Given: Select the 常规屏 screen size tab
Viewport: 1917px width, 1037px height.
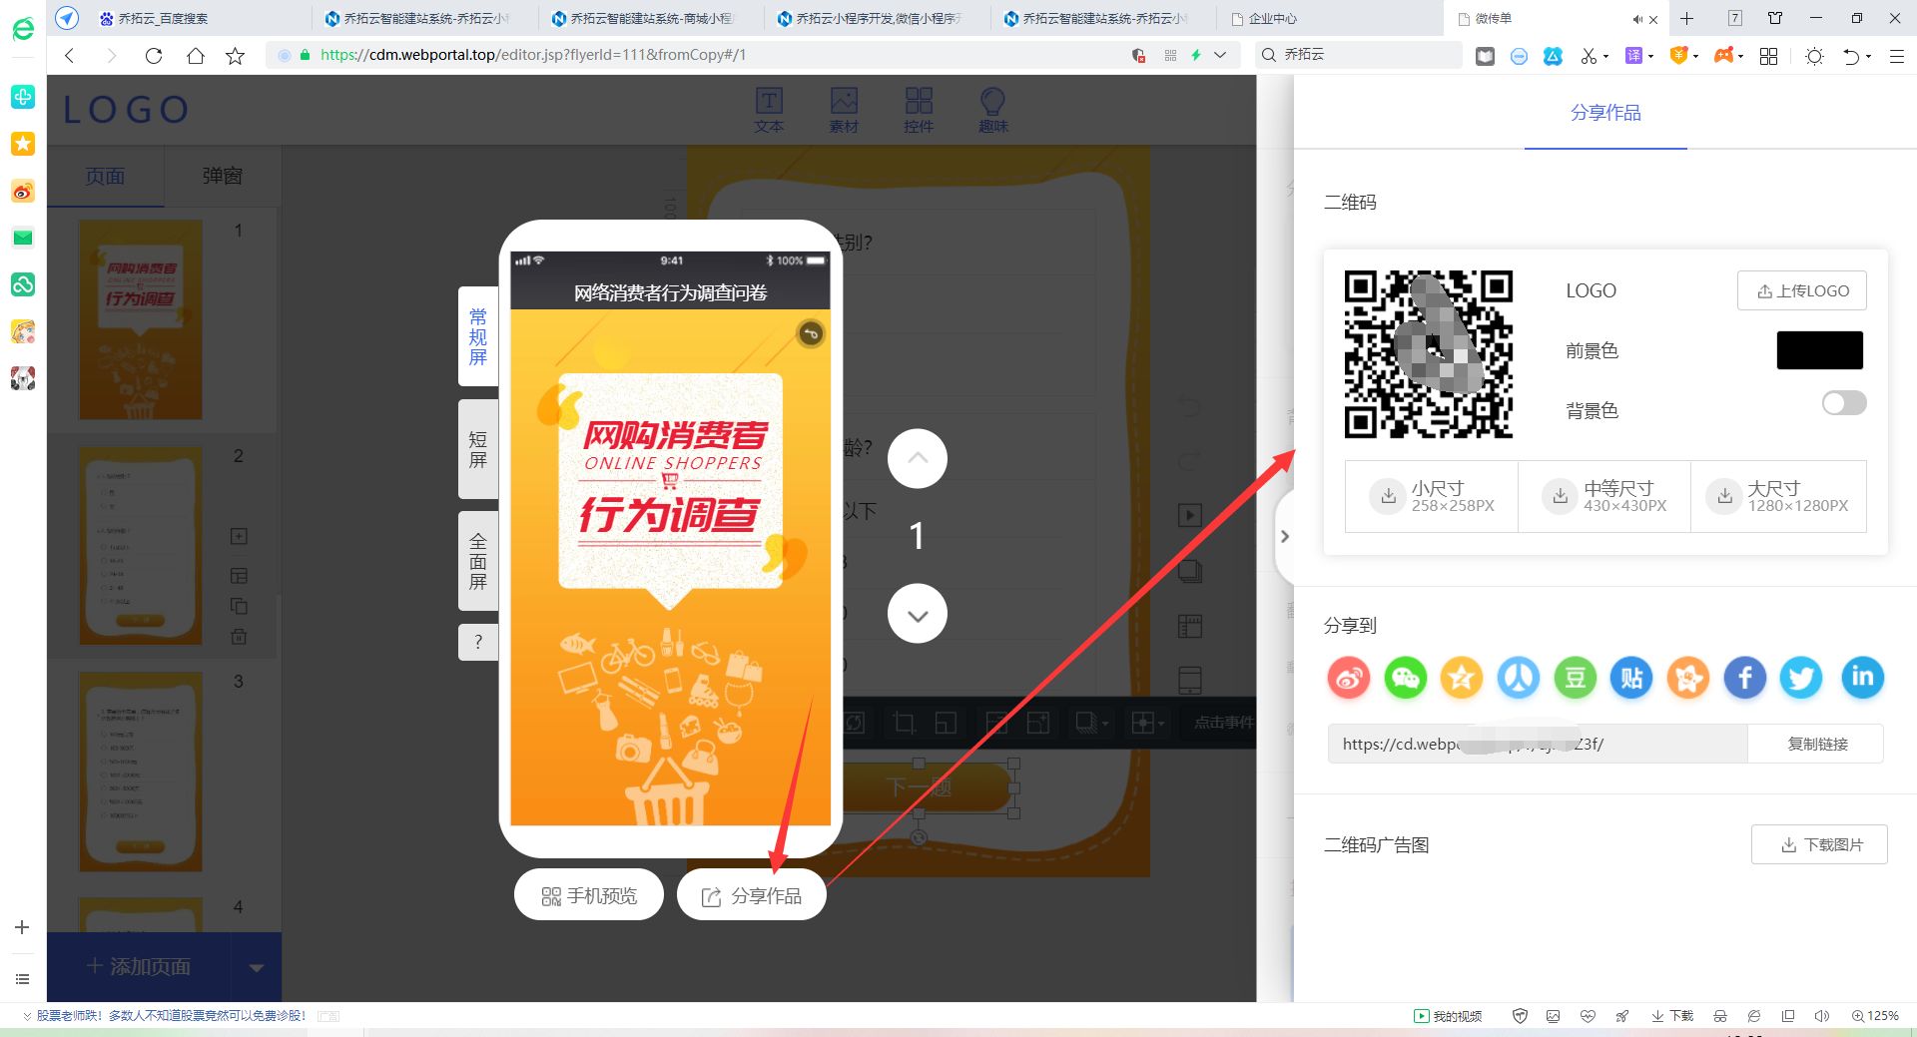Looking at the screenshot, I should point(478,336).
